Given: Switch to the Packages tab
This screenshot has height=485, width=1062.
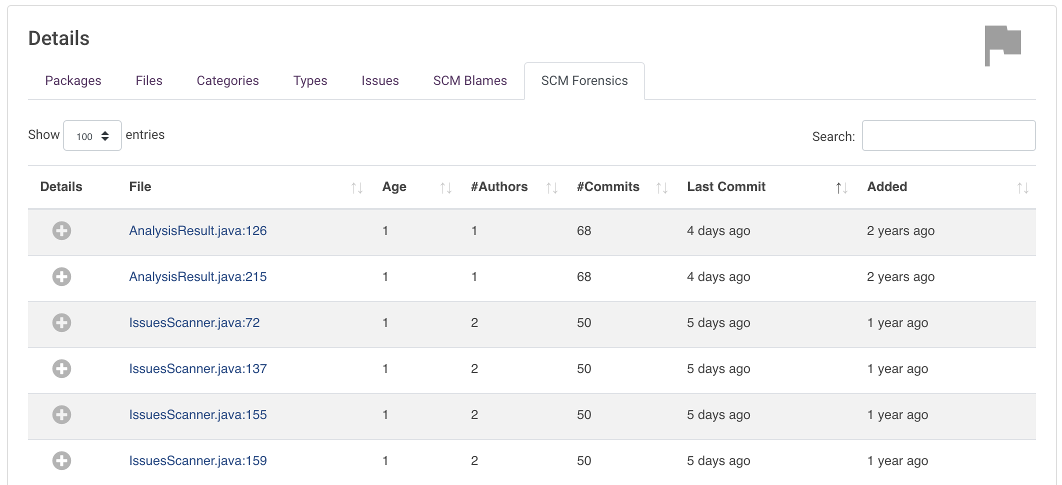Looking at the screenshot, I should click(73, 81).
